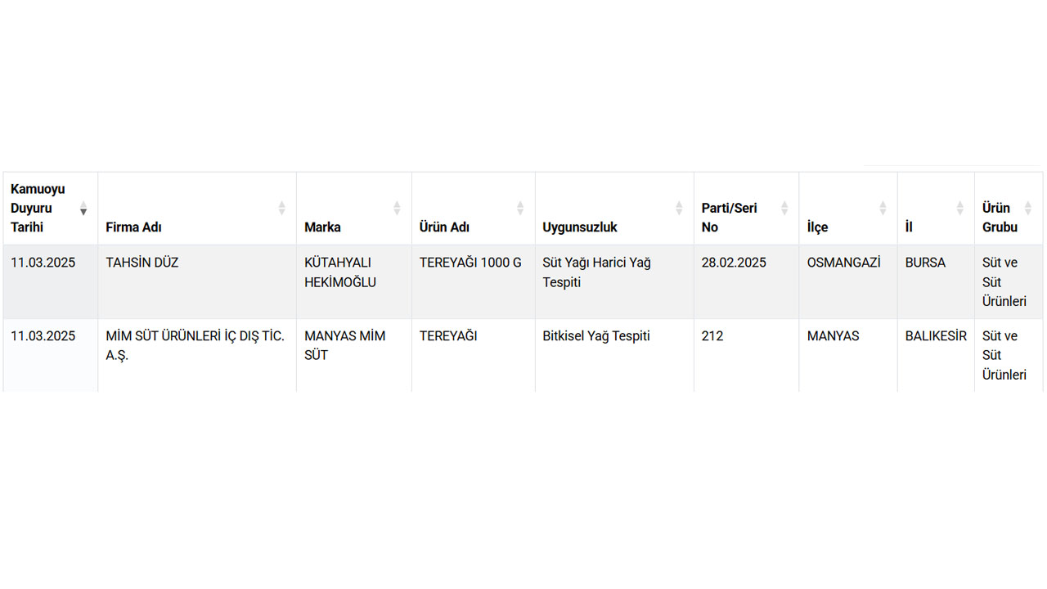Sort by Kamuoyu Duyuru Tarihi arrow icon
The height and width of the screenshot is (589, 1047).
point(83,208)
